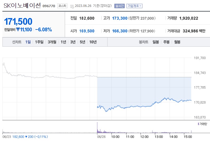Click the blue down-triangle price change icon

coord(18,30)
